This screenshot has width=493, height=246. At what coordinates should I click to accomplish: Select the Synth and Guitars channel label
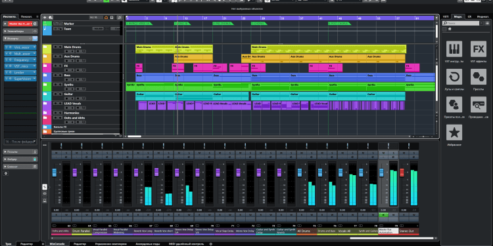click(x=368, y=232)
